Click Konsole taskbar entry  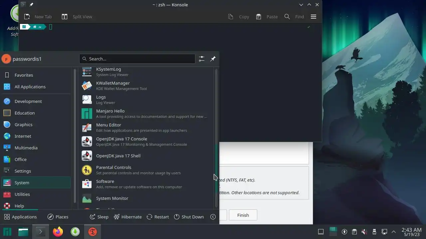[41, 232]
